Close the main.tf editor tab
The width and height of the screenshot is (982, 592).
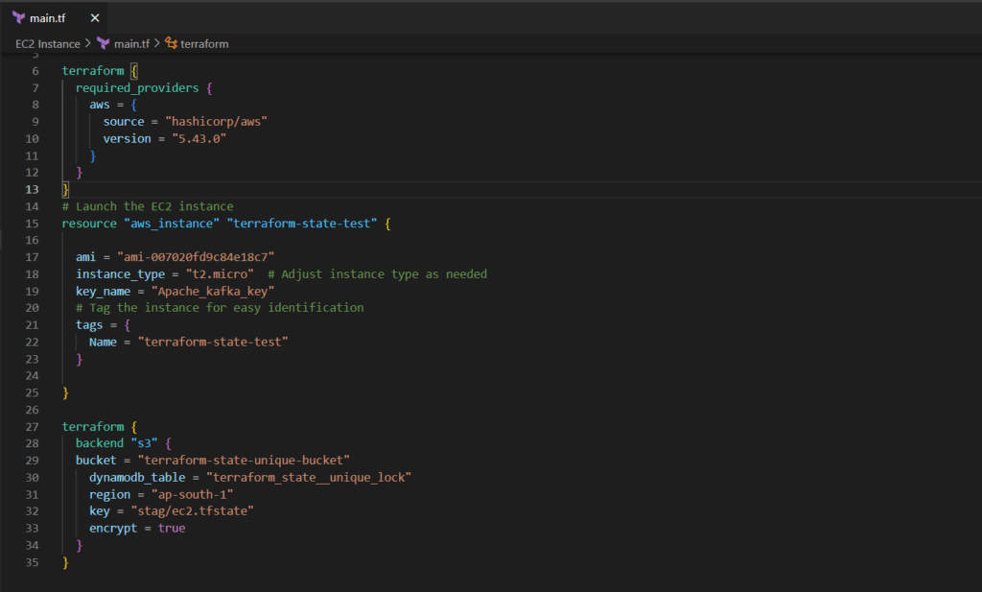tap(95, 18)
